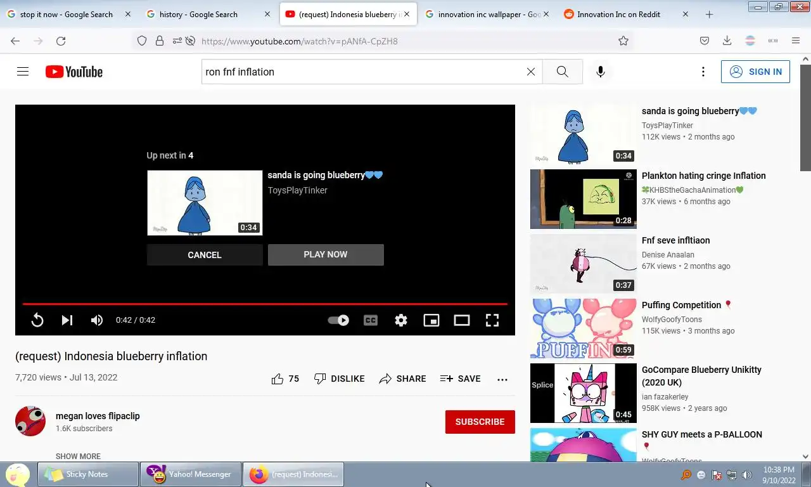Open Fnf seve infltiaon video thumbnail
811x487 pixels.
pos(584,264)
